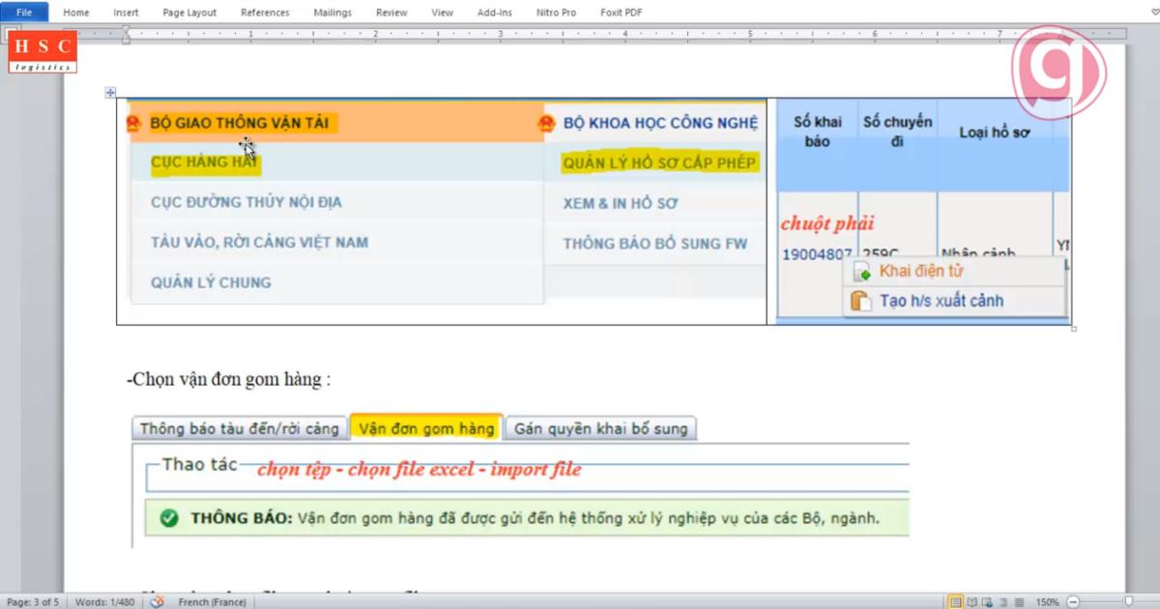The image size is (1160, 609).
Task: Select the Outline view icon
Action: (x=1002, y=601)
